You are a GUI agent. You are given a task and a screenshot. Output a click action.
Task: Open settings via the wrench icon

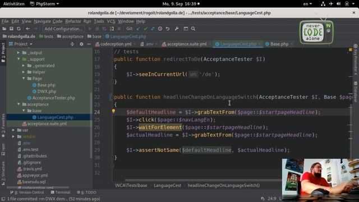point(177,29)
